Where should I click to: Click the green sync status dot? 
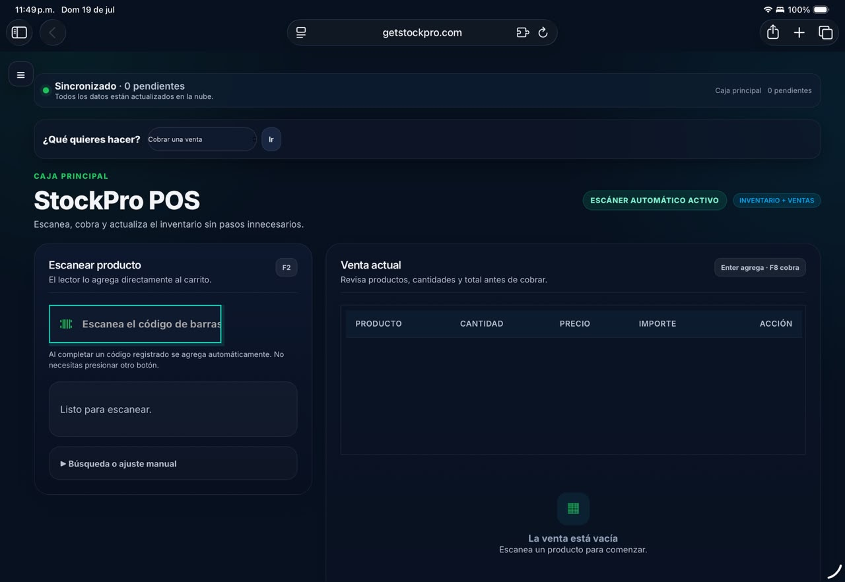click(46, 90)
